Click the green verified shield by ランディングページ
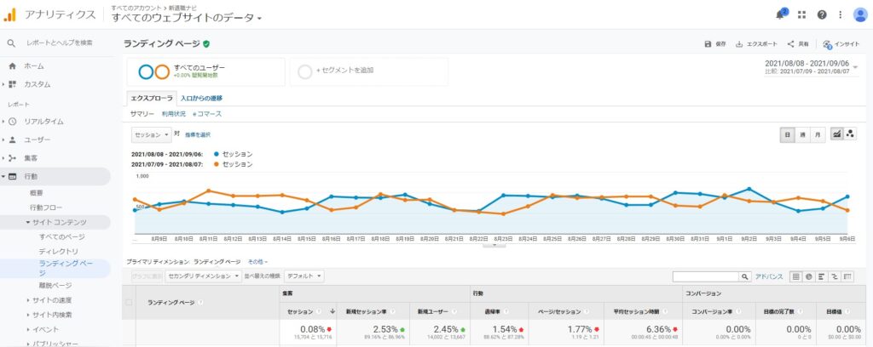This screenshot has width=873, height=347. pos(206,44)
